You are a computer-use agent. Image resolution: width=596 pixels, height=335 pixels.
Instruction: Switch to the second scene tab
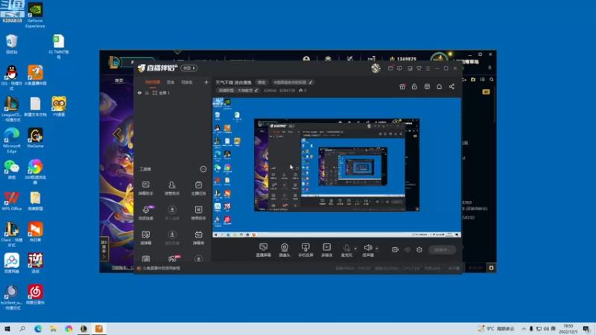pyautogui.click(x=171, y=82)
